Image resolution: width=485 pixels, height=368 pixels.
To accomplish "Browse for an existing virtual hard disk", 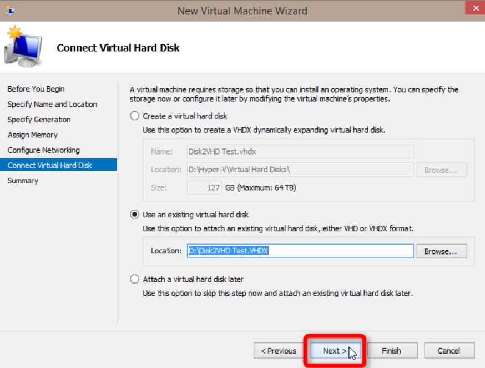I will click(442, 251).
